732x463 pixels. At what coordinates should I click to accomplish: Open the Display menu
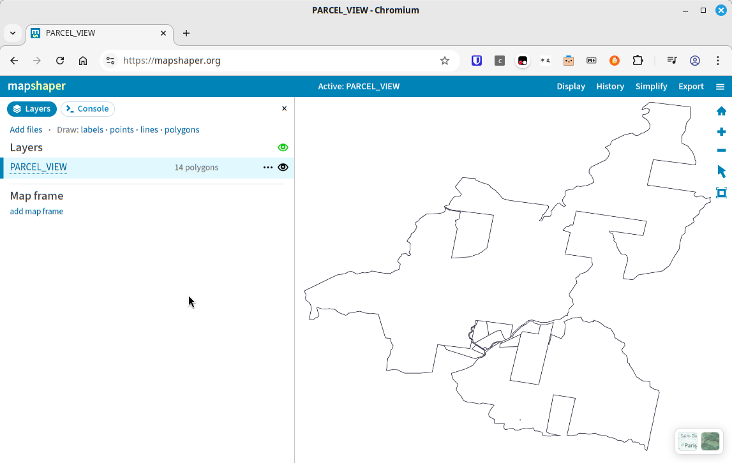[x=571, y=87]
